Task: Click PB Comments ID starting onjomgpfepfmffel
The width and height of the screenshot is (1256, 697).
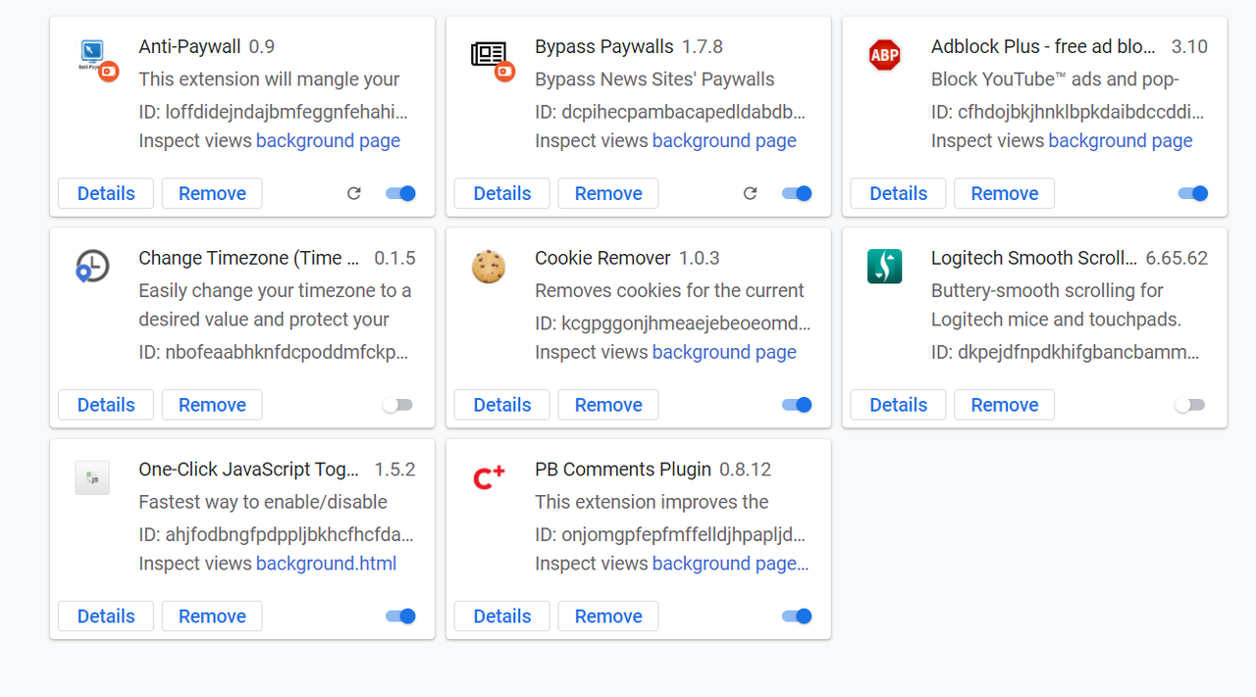Action: tap(670, 534)
